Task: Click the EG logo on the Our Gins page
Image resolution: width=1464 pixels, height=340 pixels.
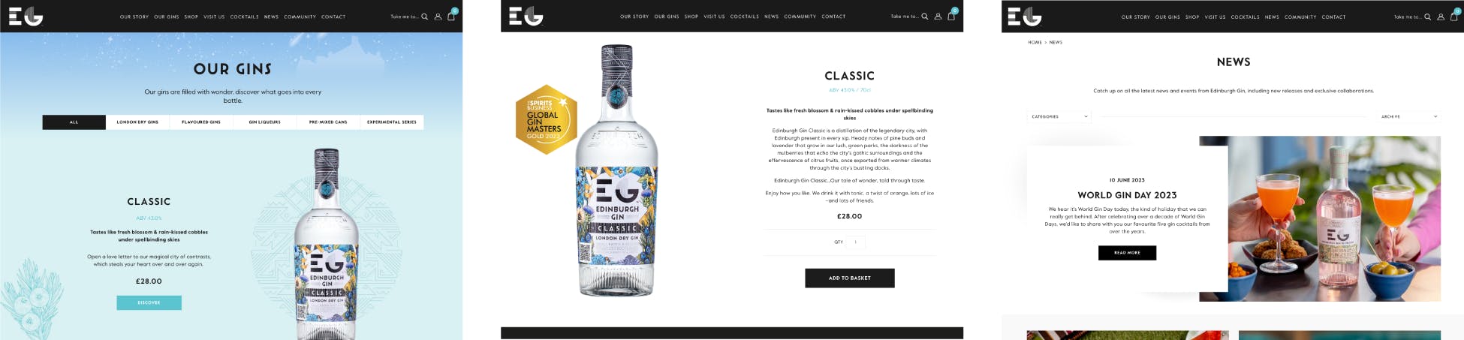Action: [x=26, y=16]
